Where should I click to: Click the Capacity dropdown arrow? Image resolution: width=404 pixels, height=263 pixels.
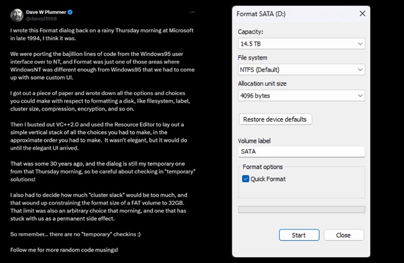[360, 44]
